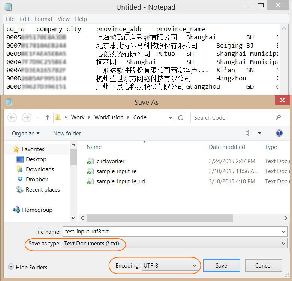Click the folder icon in the address bar
The image size is (292, 281).
tap(58, 117)
